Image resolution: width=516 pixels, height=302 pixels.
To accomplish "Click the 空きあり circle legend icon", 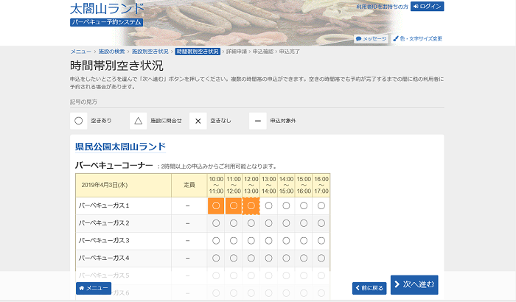I will pyautogui.click(x=79, y=121).
